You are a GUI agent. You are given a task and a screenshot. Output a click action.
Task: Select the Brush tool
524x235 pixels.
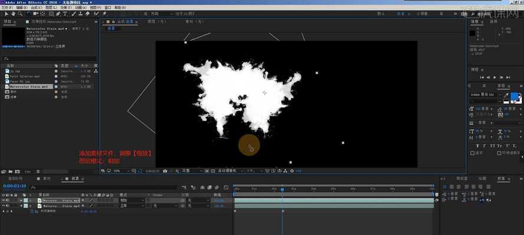pyautogui.click(x=74, y=14)
